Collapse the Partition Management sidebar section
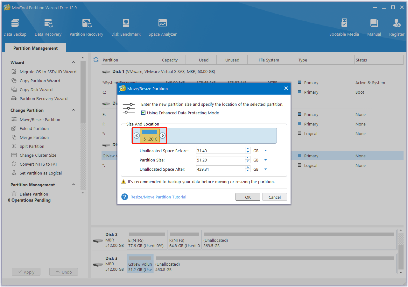 [74, 185]
